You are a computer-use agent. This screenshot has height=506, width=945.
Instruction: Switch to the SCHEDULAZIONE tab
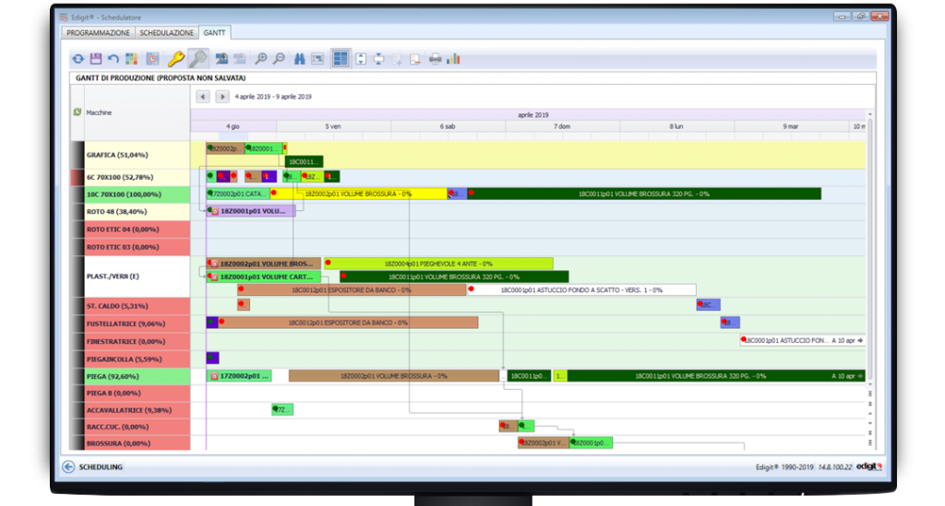[165, 32]
